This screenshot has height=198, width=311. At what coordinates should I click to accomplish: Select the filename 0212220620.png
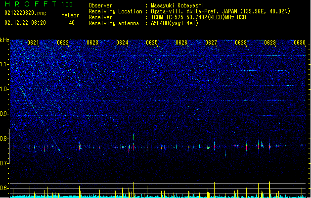(x=25, y=13)
